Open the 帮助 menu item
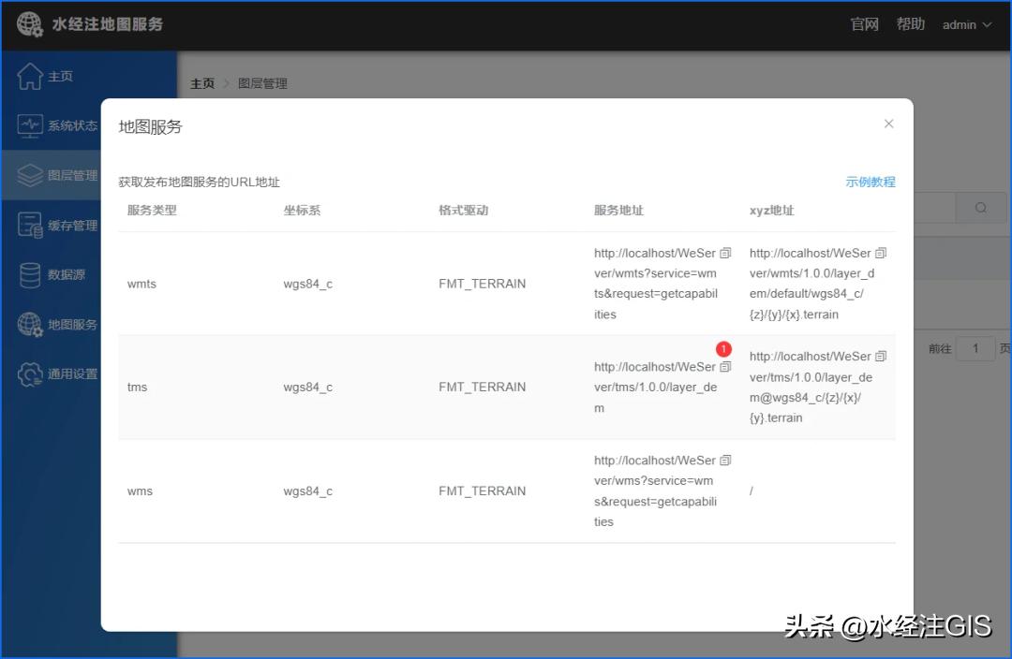Screen dimensions: 1012x659 [910, 24]
